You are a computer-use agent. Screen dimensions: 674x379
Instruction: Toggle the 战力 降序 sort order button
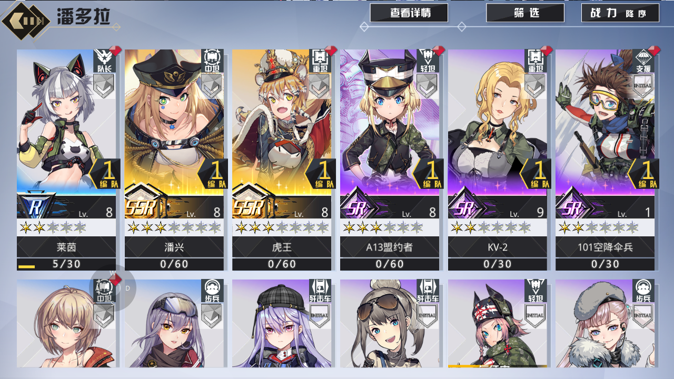click(x=620, y=13)
